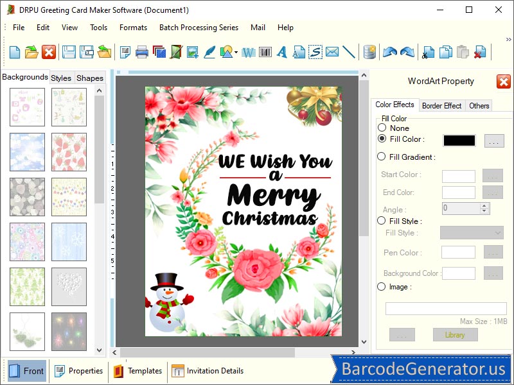Open the Barcode tool
Image resolution: width=514 pixels, height=385 pixels.
point(265,52)
